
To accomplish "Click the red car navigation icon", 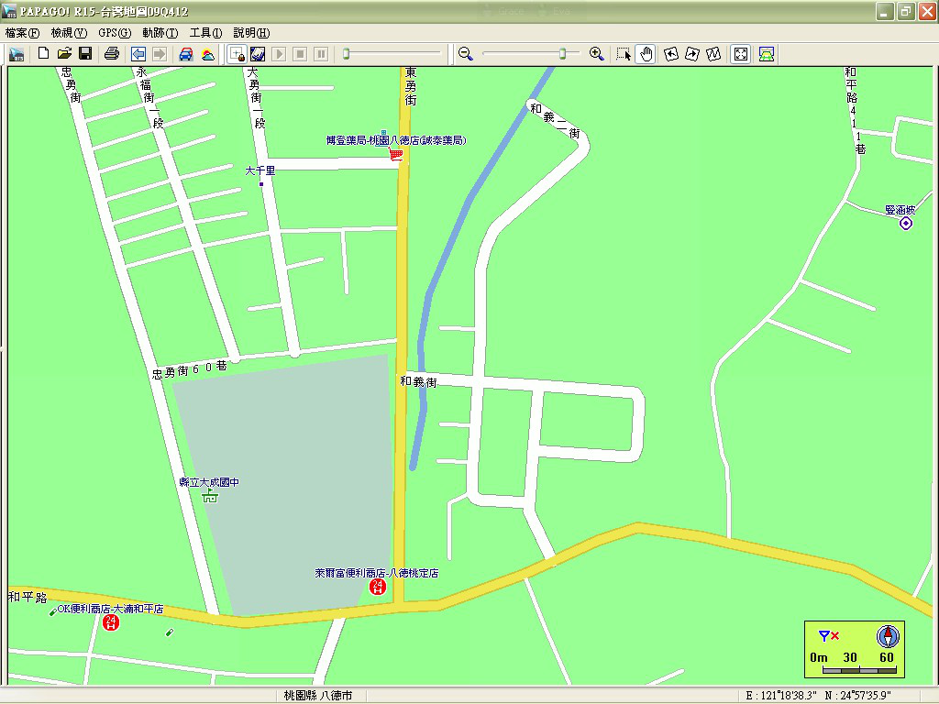I will pos(186,54).
